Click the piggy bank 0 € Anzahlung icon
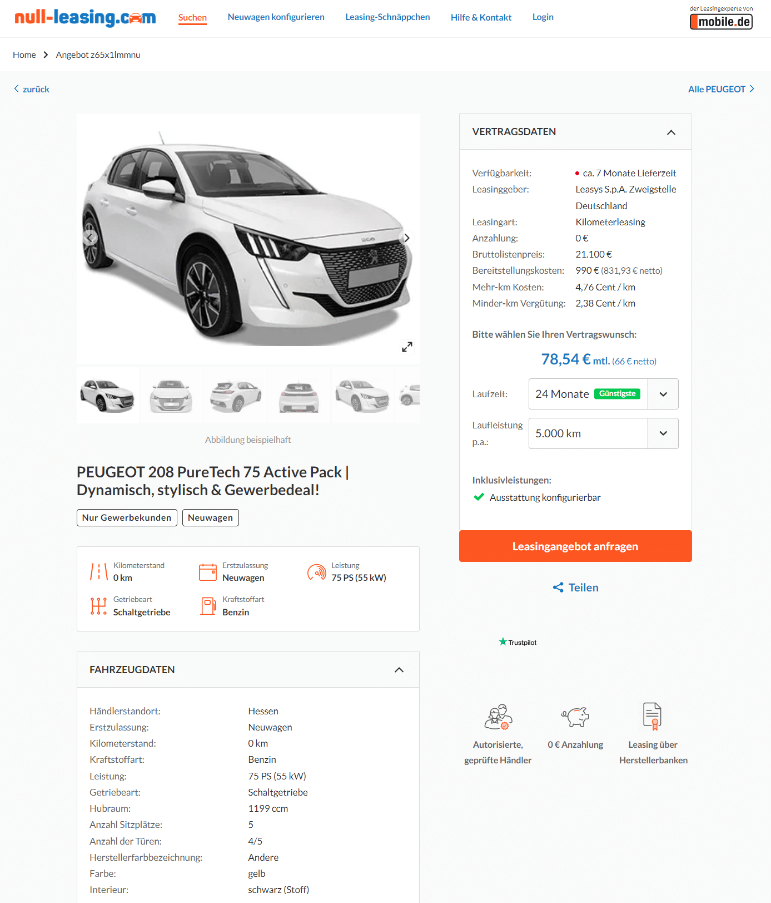 coord(575,716)
